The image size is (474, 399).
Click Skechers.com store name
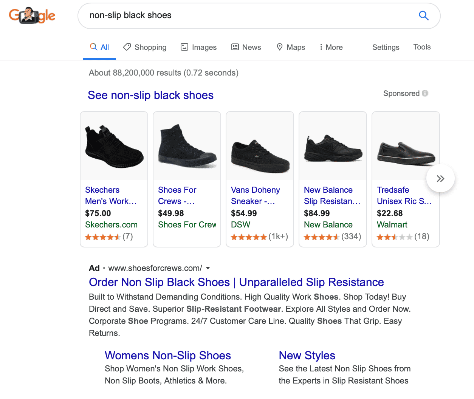pos(111,225)
